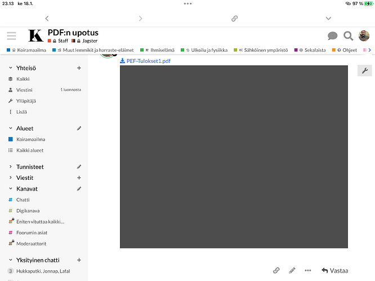Open Viestini in the sidebar

point(24,90)
